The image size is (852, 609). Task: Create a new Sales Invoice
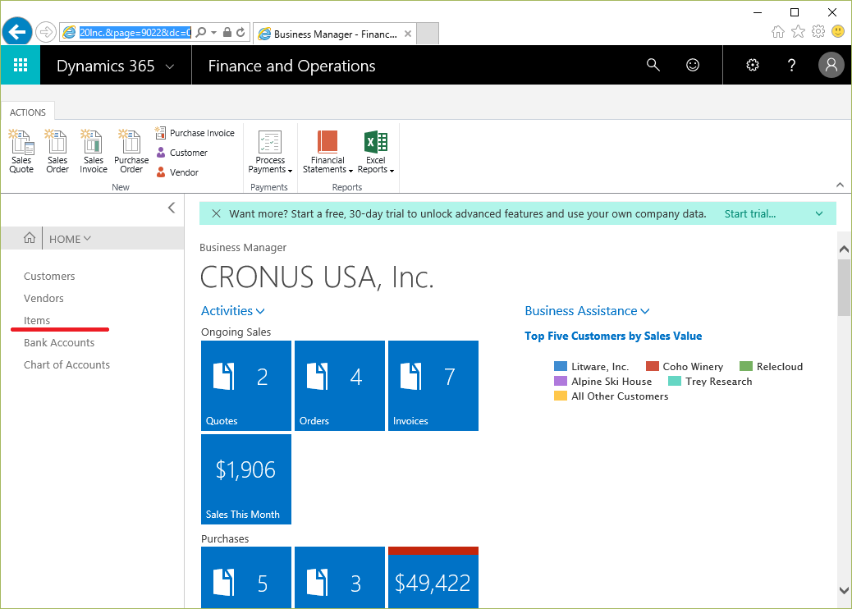click(x=94, y=152)
